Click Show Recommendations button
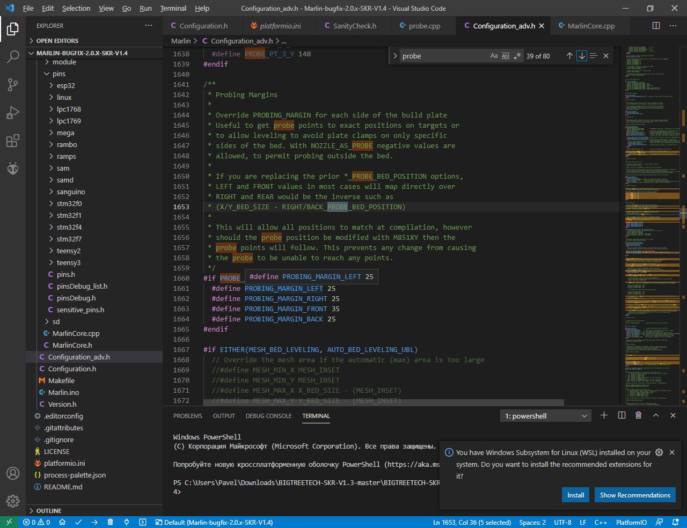The height and width of the screenshot is (528, 687). tap(635, 495)
